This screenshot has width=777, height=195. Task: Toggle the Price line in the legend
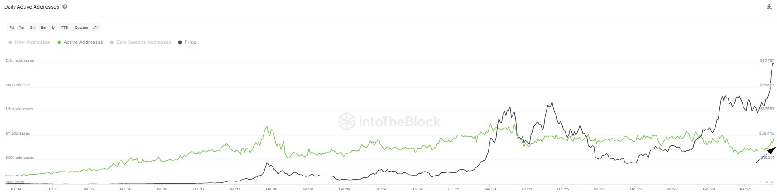coord(187,42)
